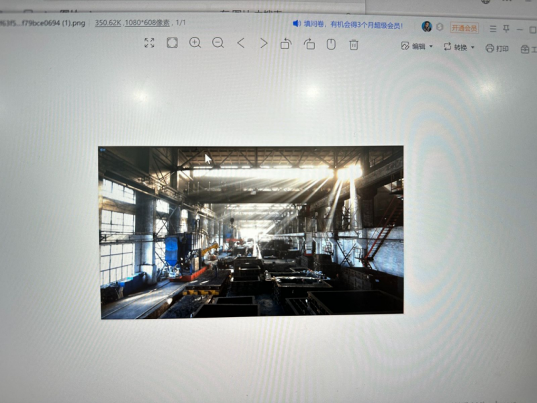
Task: Go to the next image arrow
Action: coord(263,43)
